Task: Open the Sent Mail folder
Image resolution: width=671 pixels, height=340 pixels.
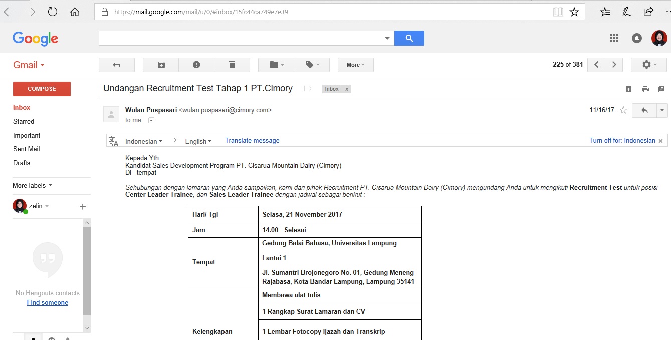Action: pos(27,149)
